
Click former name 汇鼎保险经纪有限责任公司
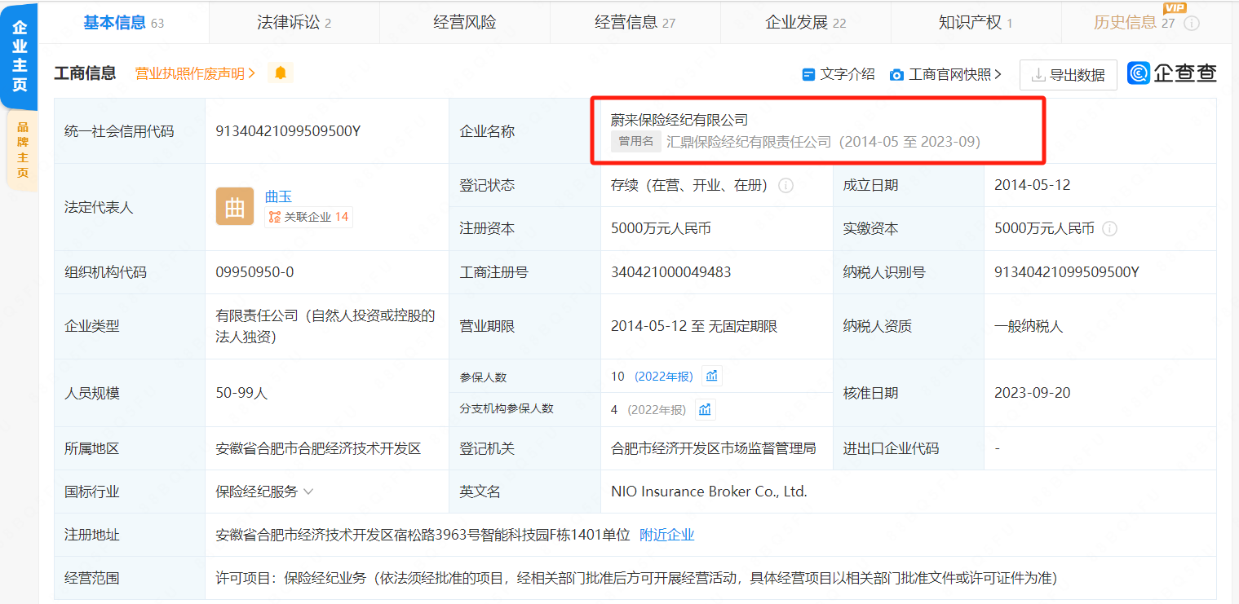[x=749, y=141]
